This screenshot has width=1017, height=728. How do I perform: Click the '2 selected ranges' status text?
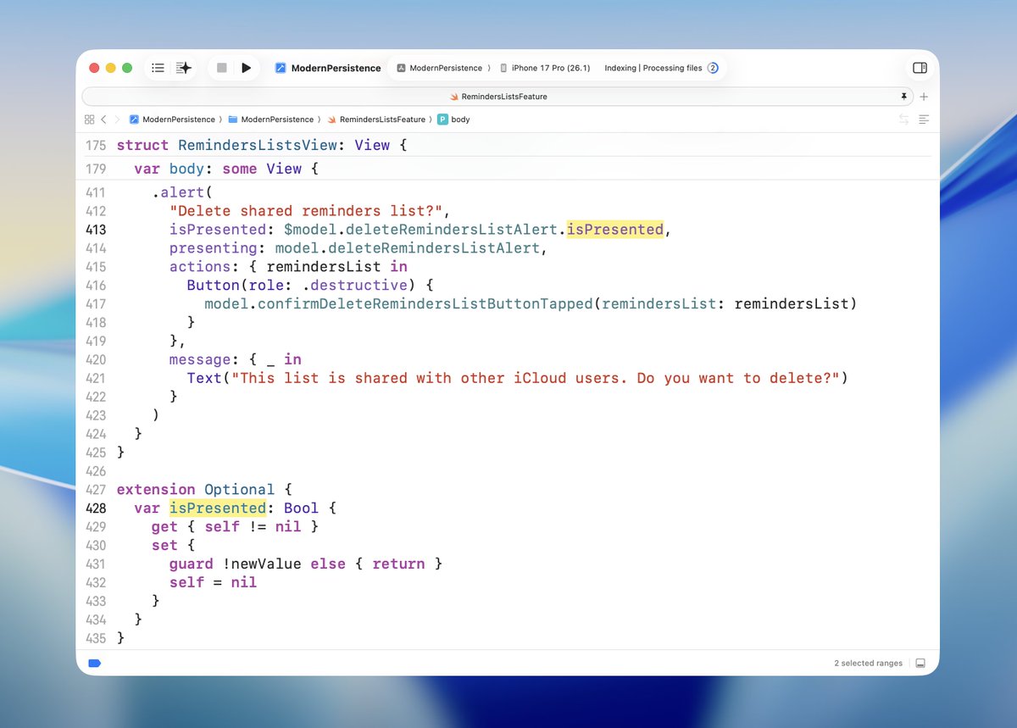click(x=868, y=663)
